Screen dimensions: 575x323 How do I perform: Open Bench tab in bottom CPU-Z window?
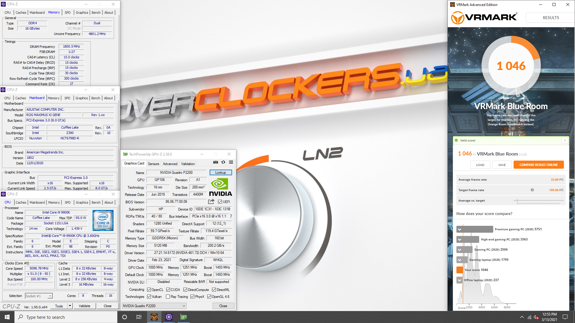[96, 202]
